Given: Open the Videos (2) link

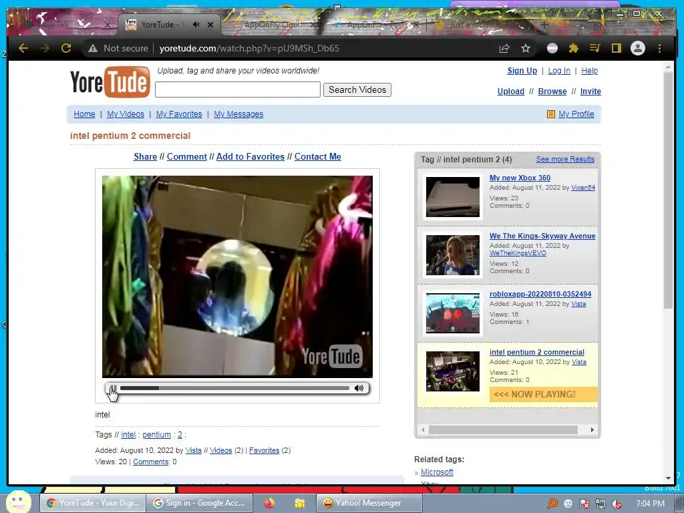Looking at the screenshot, I should point(220,450).
